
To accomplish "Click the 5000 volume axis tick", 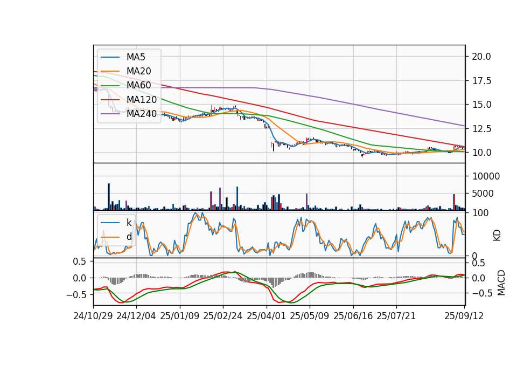I will click(483, 194).
